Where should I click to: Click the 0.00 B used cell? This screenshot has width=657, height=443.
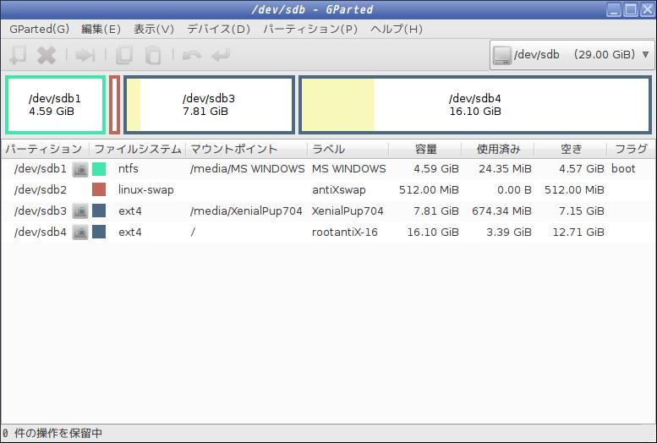pos(514,190)
